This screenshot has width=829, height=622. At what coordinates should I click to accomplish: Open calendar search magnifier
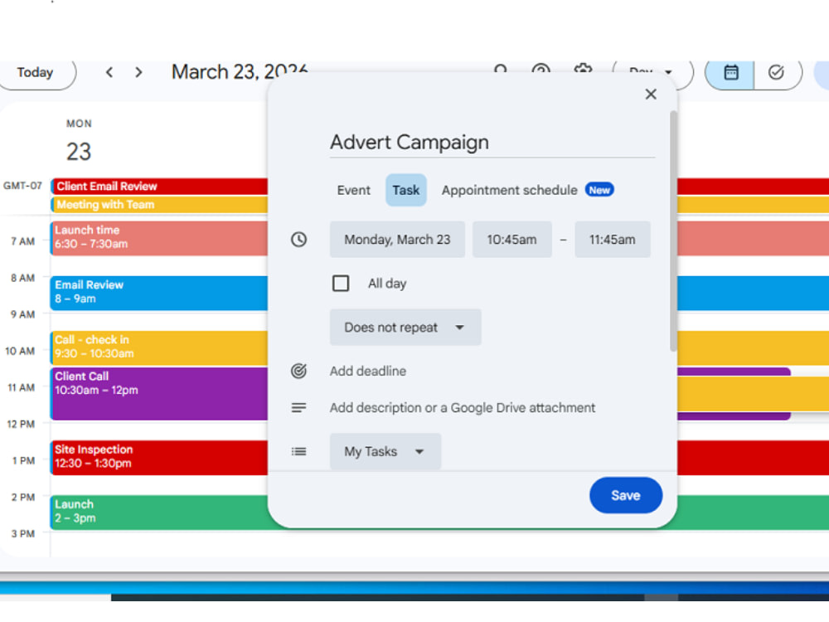(x=500, y=70)
